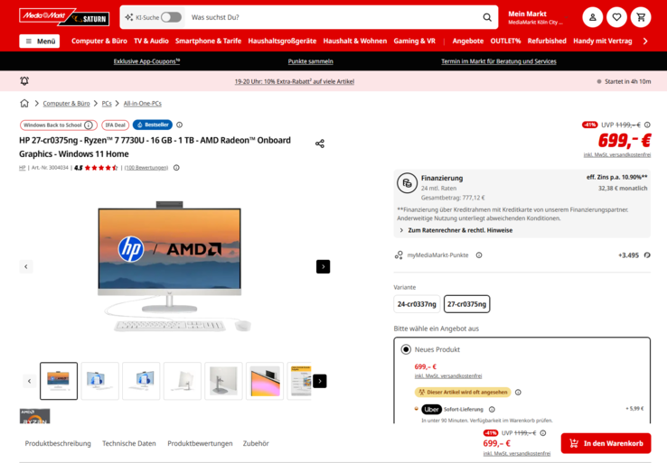The height and width of the screenshot is (463, 667).
Task: Switch to Produktbeschreibung tab
Action: (58, 443)
